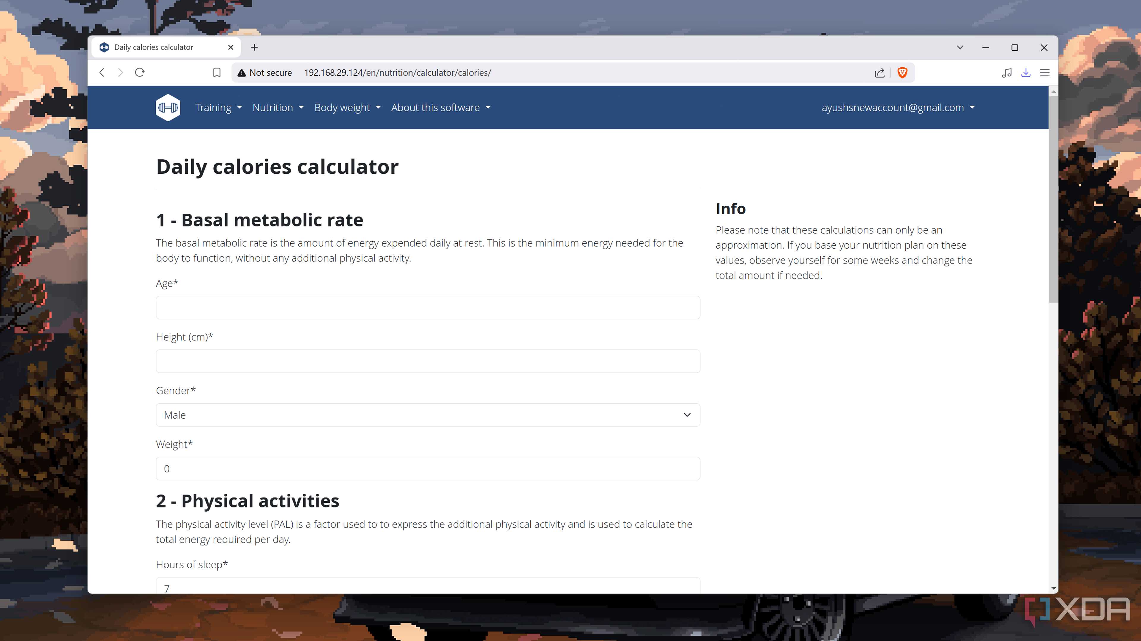1141x641 pixels.
Task: Click the Hours of sleep field
Action: pyautogui.click(x=428, y=586)
